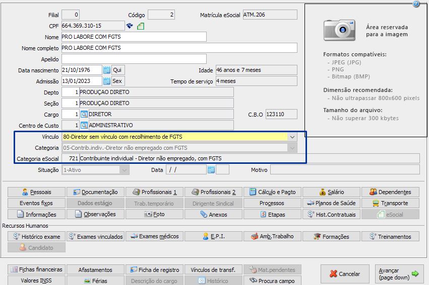Viewport: 429px width, 285px height.
Task: Click the Exames médicos button
Action: tap(155, 236)
